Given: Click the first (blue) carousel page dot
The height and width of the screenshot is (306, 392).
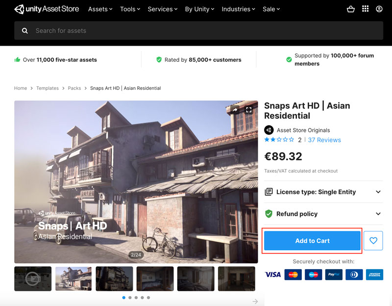Looking at the screenshot, I should (124, 298).
